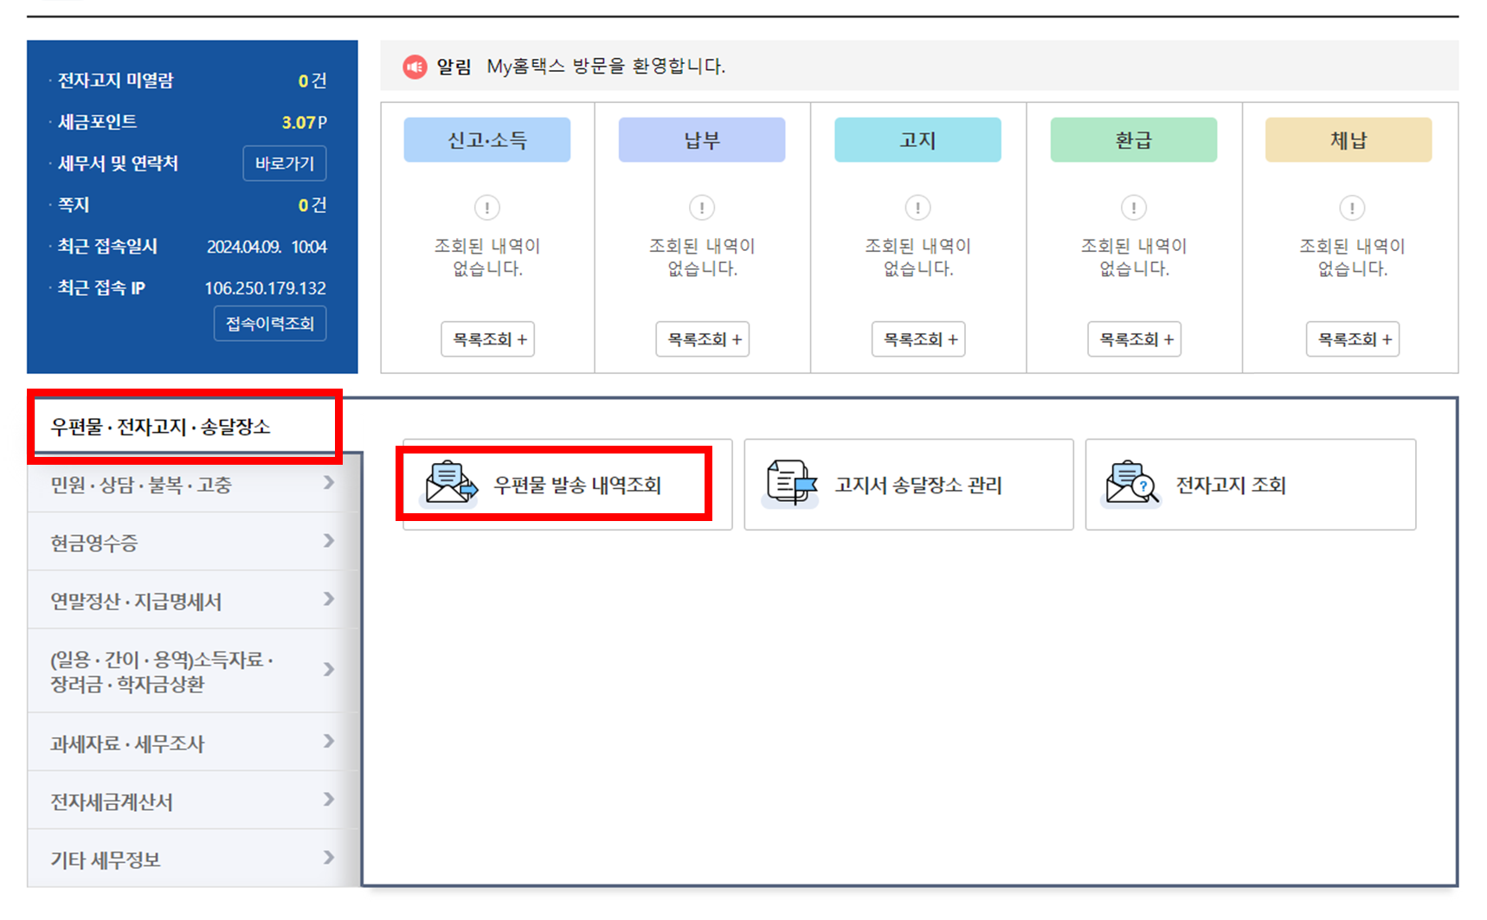Click the 세금포인트 label
This screenshot has width=1487, height=920.
(x=97, y=122)
